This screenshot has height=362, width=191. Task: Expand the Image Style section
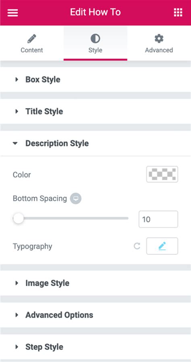point(95,283)
